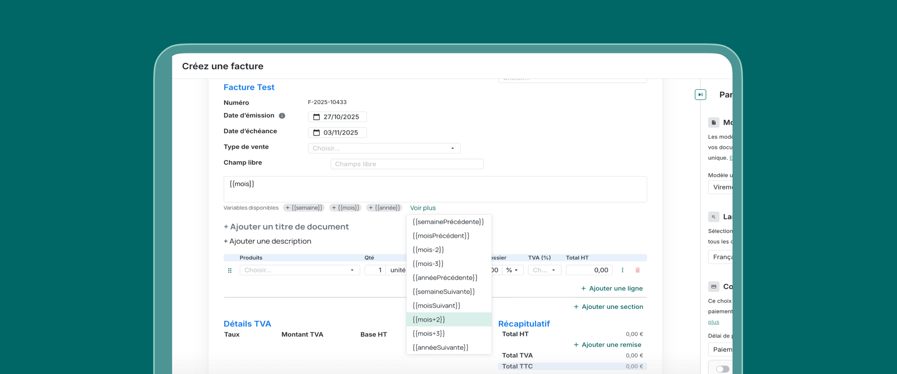Click into the Champ libre text field
The width and height of the screenshot is (897, 374).
pyautogui.click(x=407, y=164)
